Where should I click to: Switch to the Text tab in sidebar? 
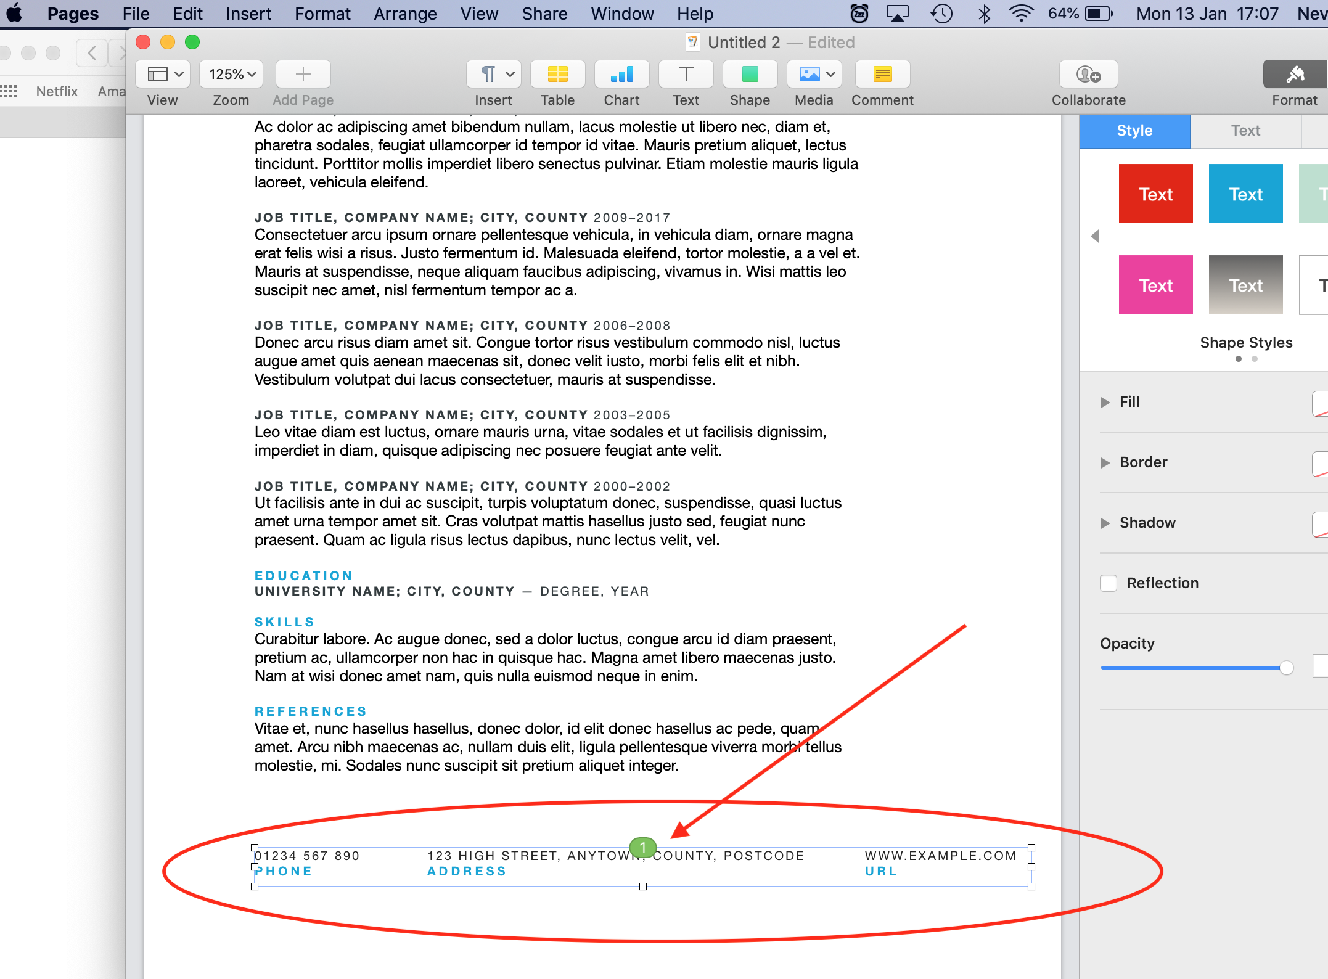pos(1245,131)
